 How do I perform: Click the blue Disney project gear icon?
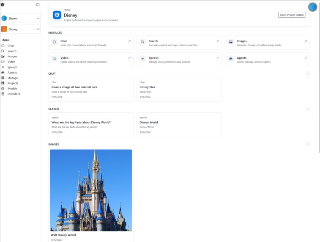(57, 15)
